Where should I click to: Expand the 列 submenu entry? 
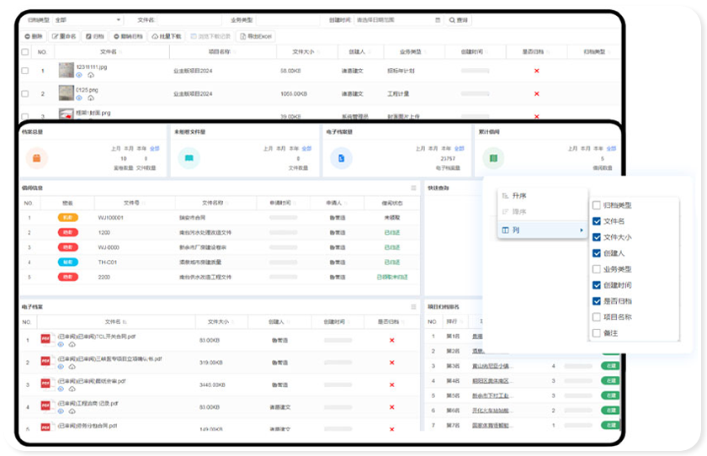[542, 230]
